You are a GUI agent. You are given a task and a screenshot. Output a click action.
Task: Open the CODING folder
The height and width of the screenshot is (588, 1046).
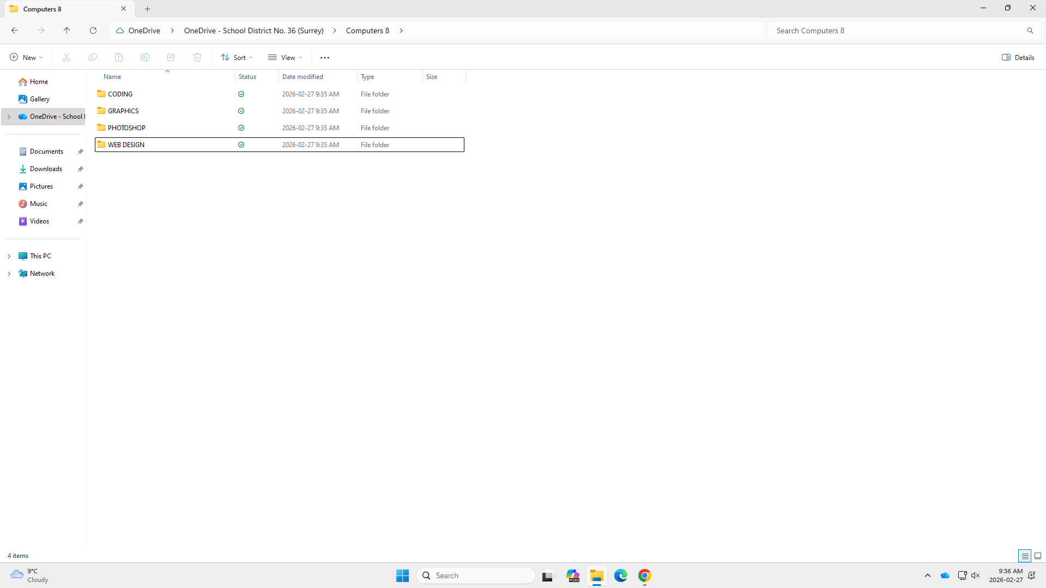click(120, 94)
